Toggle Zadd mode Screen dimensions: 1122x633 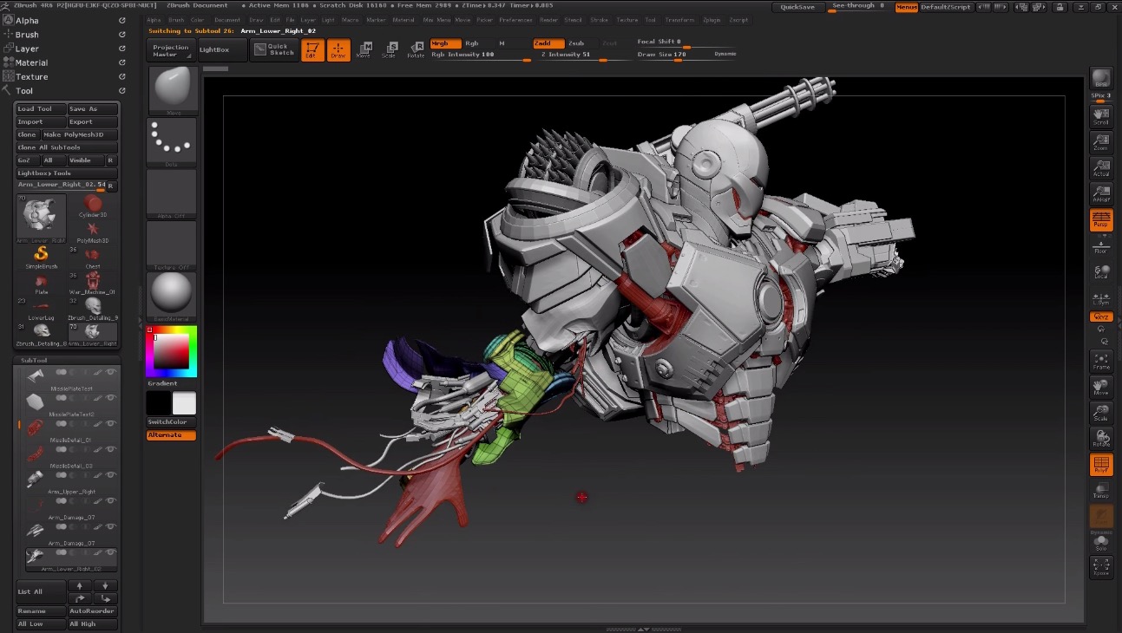click(x=548, y=43)
